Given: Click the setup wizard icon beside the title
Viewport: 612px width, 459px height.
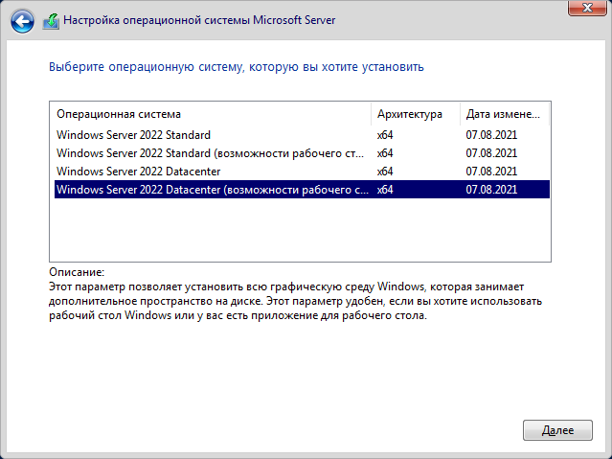Looking at the screenshot, I should pos(51,21).
